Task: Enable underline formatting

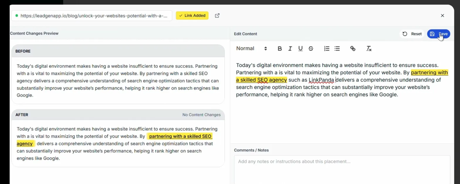Action: click(300, 49)
